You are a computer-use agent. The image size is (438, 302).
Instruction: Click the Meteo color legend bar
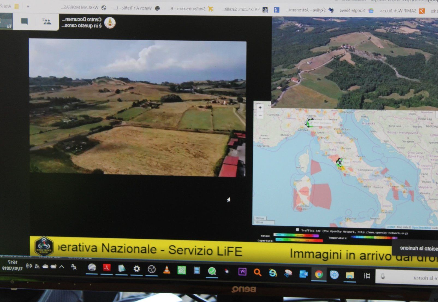coord(296,235)
